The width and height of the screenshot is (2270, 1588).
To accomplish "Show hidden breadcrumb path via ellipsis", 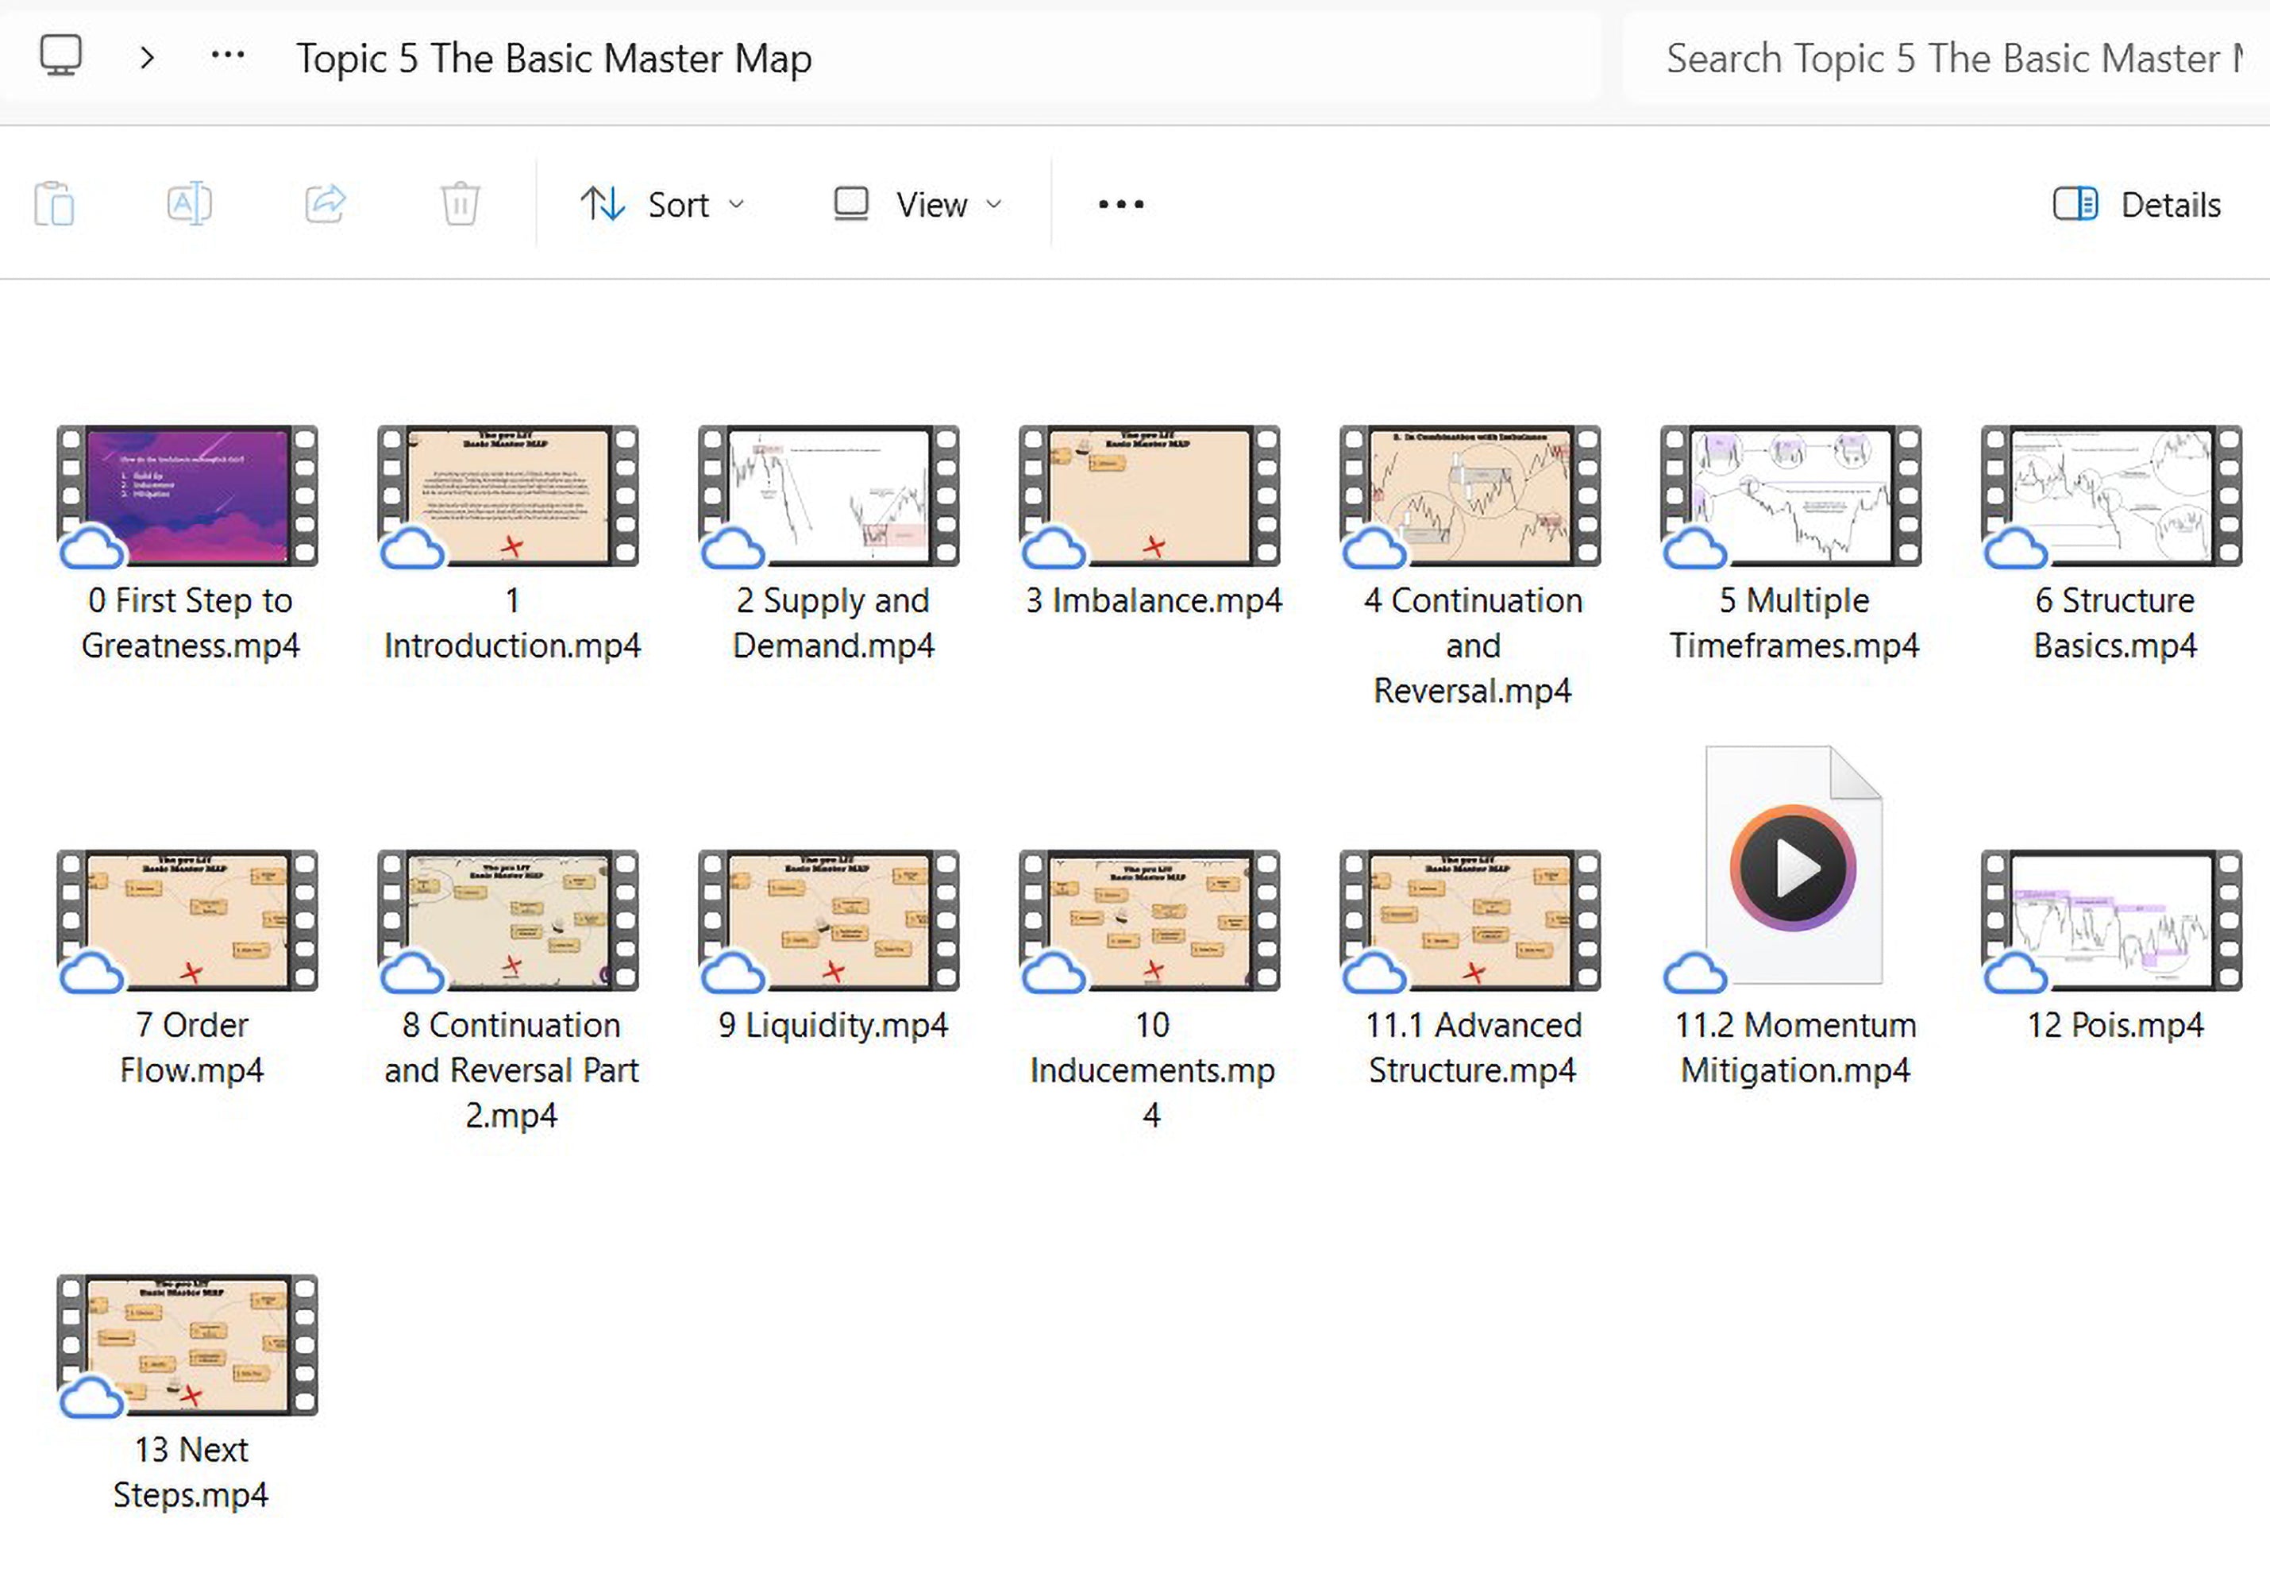I will click(x=227, y=56).
